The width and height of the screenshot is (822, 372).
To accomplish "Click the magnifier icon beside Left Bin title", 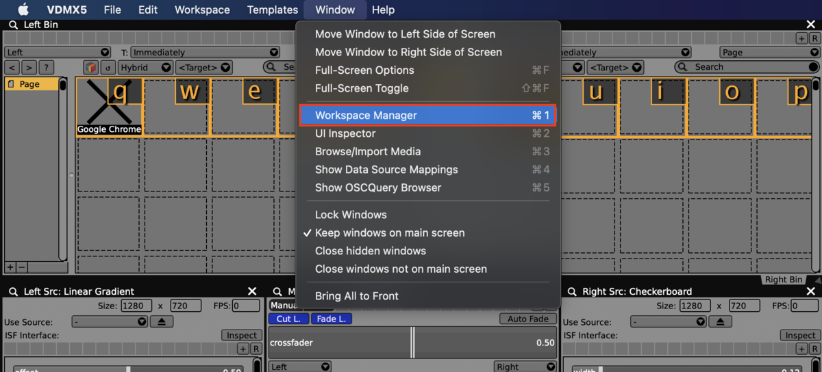I will (13, 25).
